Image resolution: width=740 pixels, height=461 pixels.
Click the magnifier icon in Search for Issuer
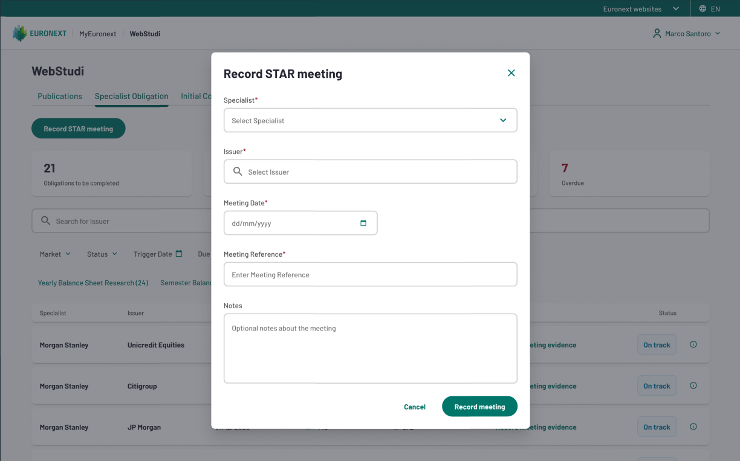pos(45,221)
